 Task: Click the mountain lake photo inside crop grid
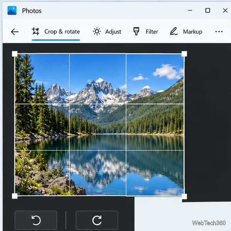[x=99, y=125]
